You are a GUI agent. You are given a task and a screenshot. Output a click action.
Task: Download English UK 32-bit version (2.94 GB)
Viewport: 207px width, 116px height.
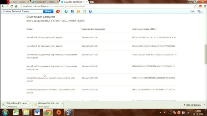86,66
